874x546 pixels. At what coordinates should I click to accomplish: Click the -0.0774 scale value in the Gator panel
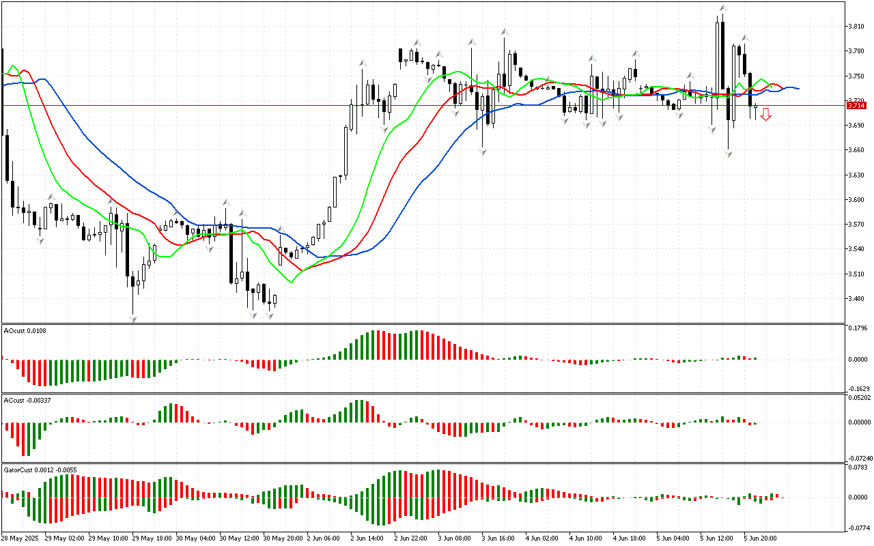(x=857, y=528)
